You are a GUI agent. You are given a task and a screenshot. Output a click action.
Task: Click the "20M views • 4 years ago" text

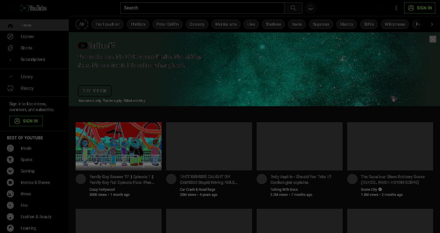click(x=199, y=195)
